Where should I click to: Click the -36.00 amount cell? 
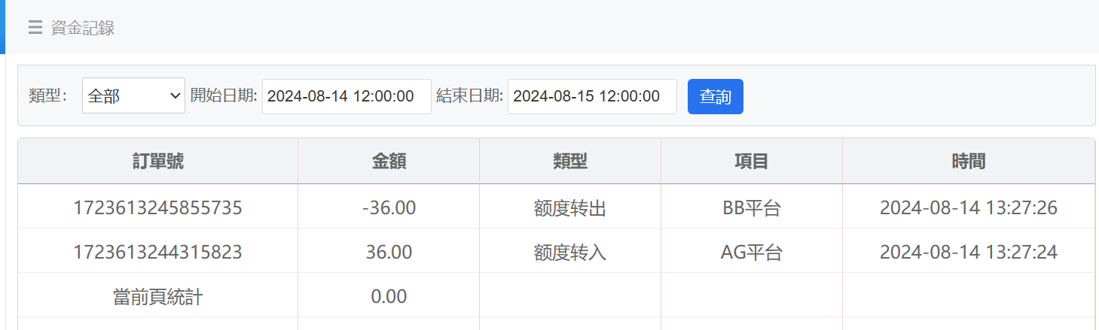click(389, 208)
